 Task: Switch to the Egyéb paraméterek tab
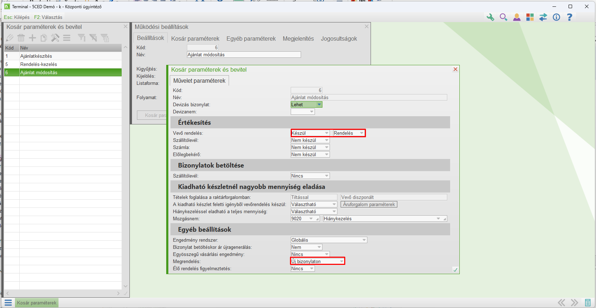(x=251, y=38)
